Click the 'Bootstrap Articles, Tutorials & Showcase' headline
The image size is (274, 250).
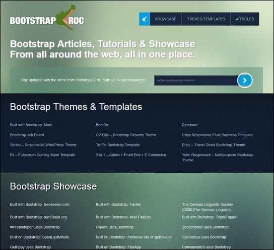point(102,44)
